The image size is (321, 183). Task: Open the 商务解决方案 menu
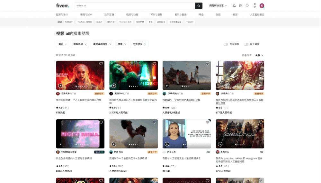[218, 6]
